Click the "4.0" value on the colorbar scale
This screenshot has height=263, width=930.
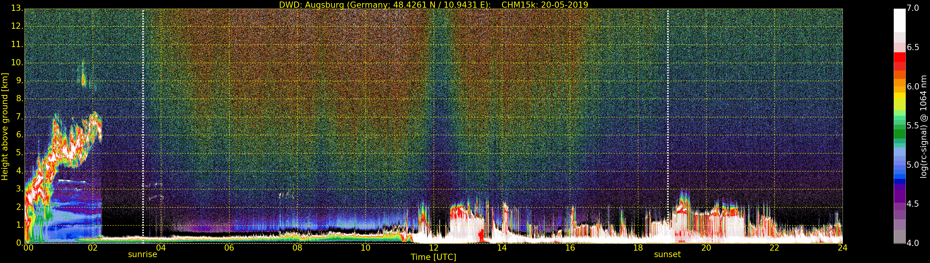tap(913, 243)
